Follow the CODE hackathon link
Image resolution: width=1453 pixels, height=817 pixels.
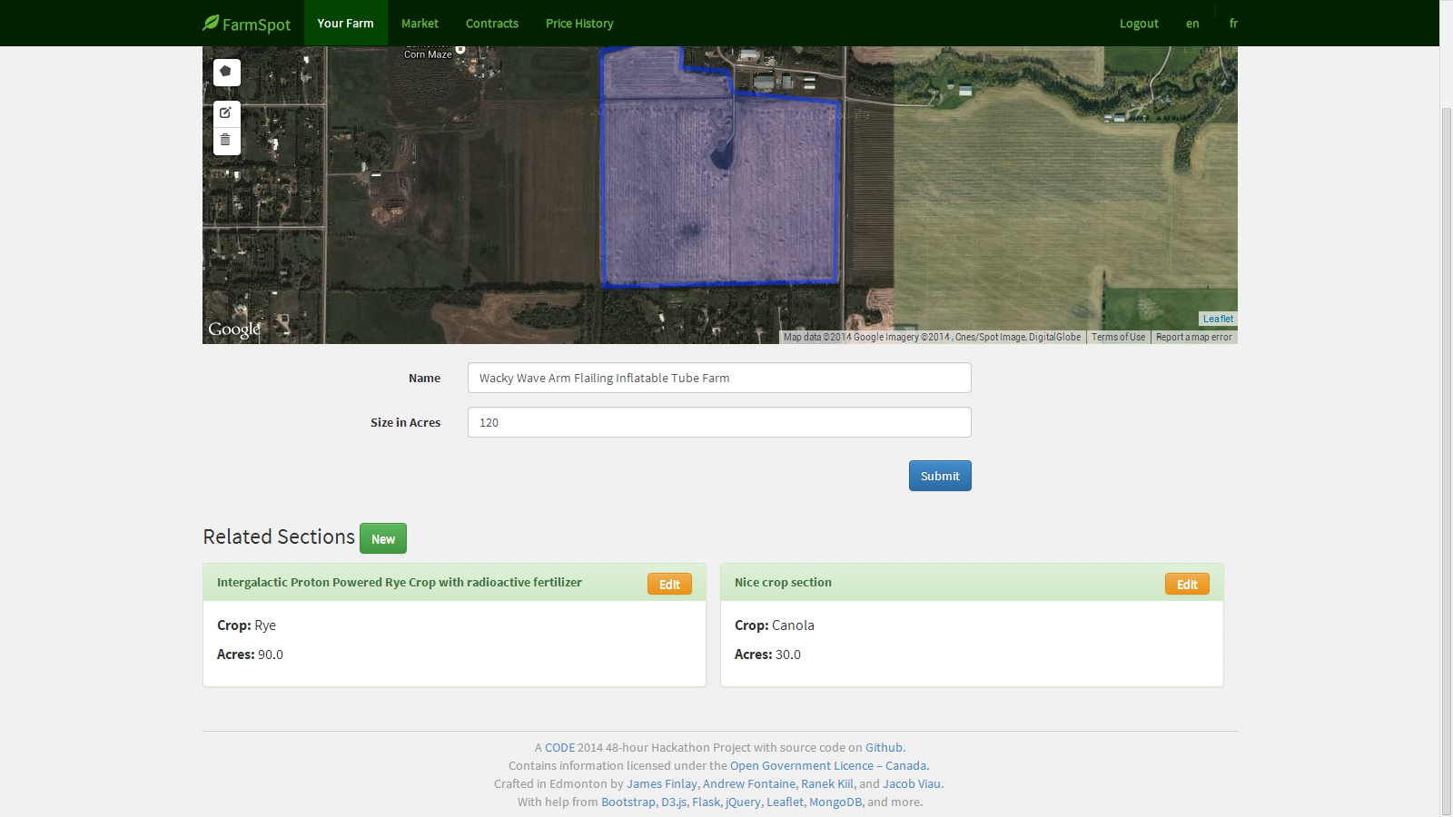(559, 748)
